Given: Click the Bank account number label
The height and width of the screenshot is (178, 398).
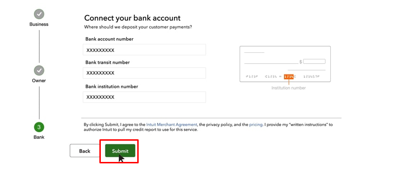Looking at the screenshot, I should (109, 39).
